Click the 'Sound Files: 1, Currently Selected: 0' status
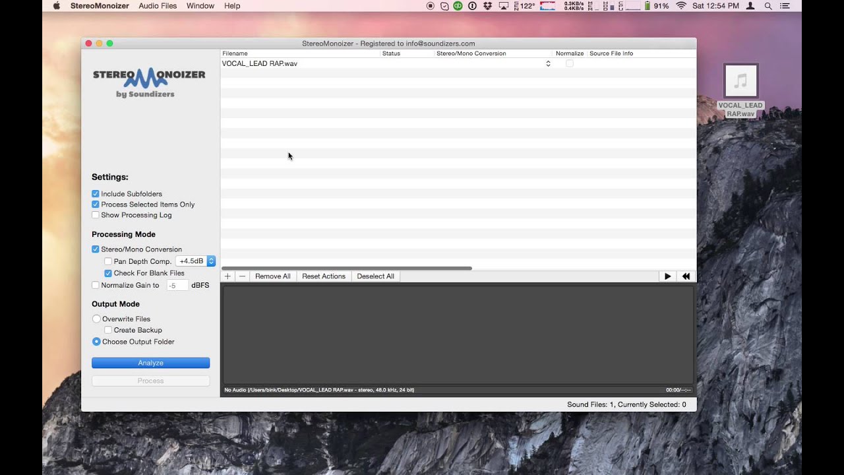The image size is (844, 475). pos(626,404)
